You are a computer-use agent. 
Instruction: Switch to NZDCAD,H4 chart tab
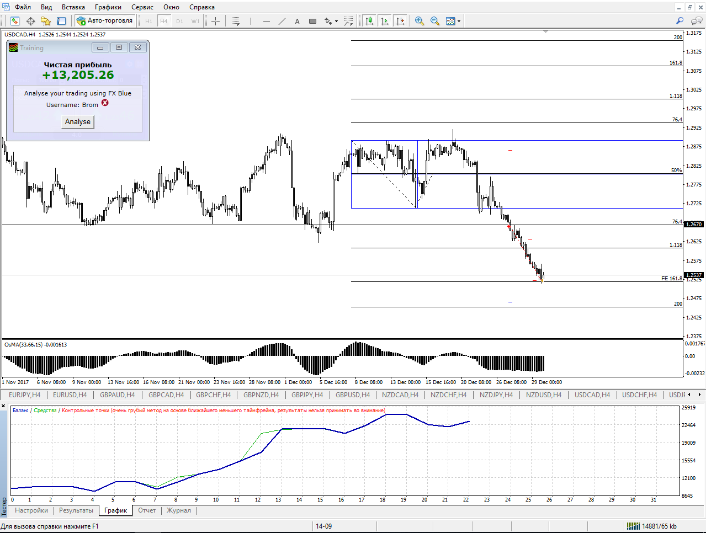click(x=400, y=395)
